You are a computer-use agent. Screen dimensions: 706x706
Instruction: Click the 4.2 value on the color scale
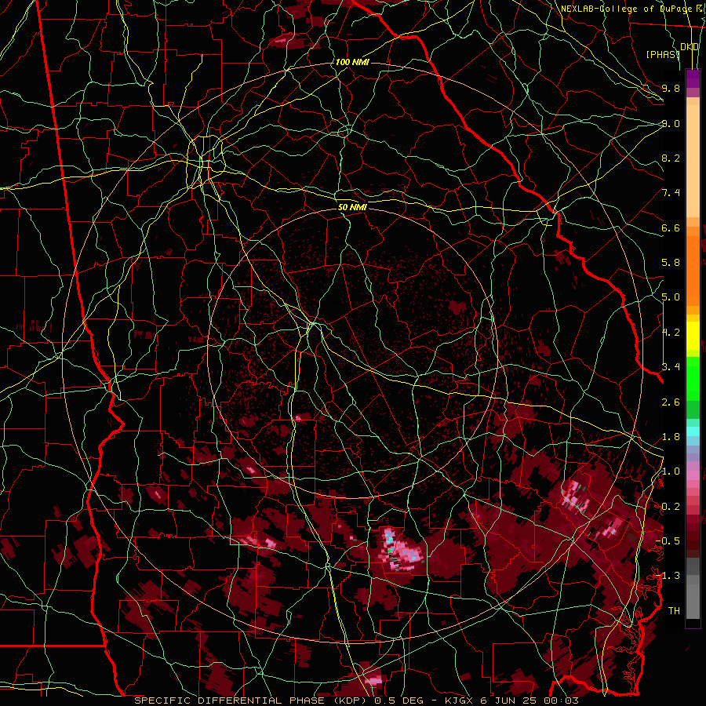pyautogui.click(x=671, y=333)
